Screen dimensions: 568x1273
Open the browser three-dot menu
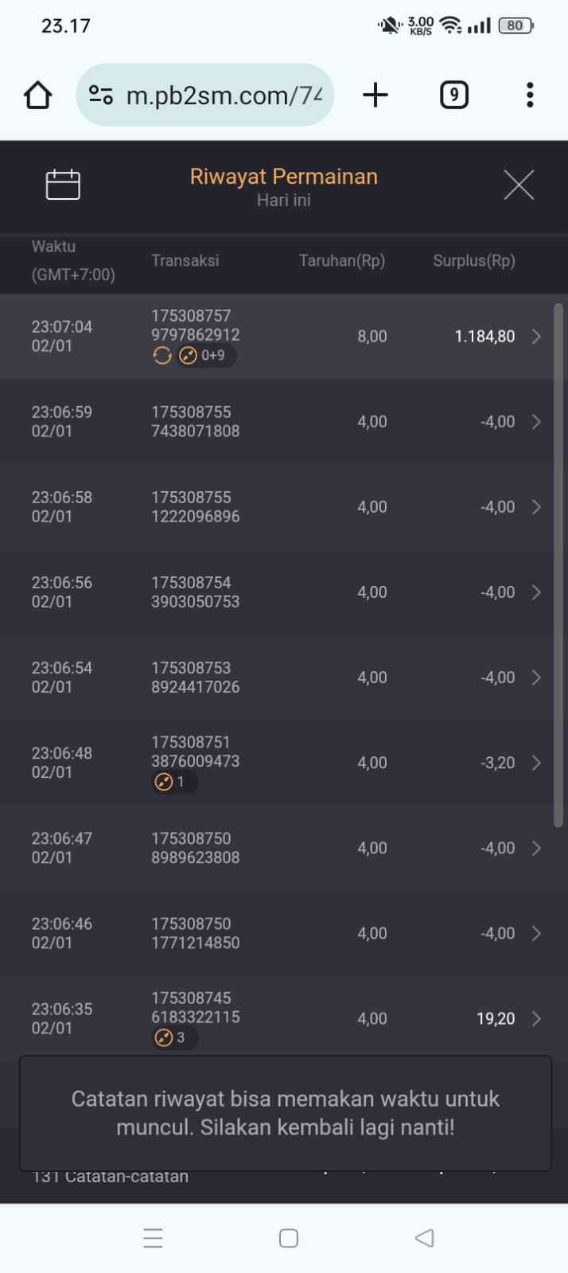(530, 96)
